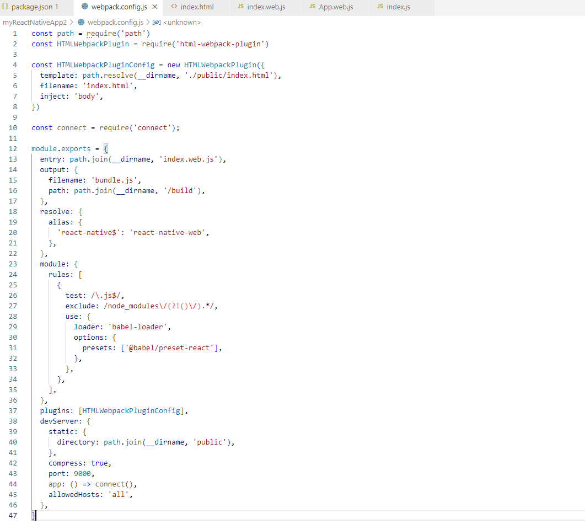Click 'bundle.js' string on line 15

click(114, 180)
